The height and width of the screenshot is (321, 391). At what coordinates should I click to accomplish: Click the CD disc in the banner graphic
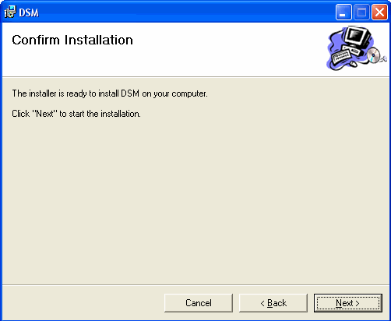point(374,55)
